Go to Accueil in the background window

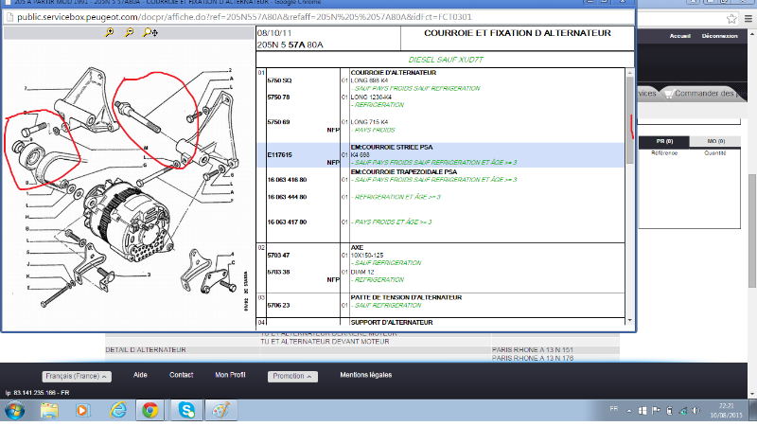pyautogui.click(x=679, y=36)
